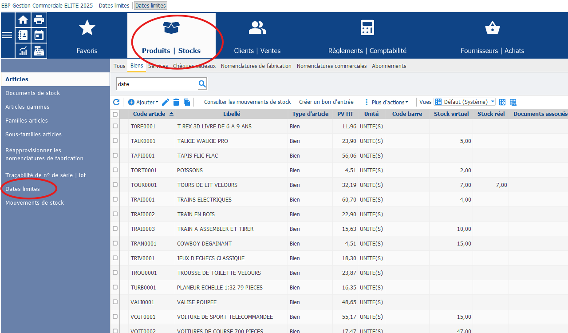568x333 pixels.
Task: Edit the selected article with pencil icon
Action: pos(166,102)
